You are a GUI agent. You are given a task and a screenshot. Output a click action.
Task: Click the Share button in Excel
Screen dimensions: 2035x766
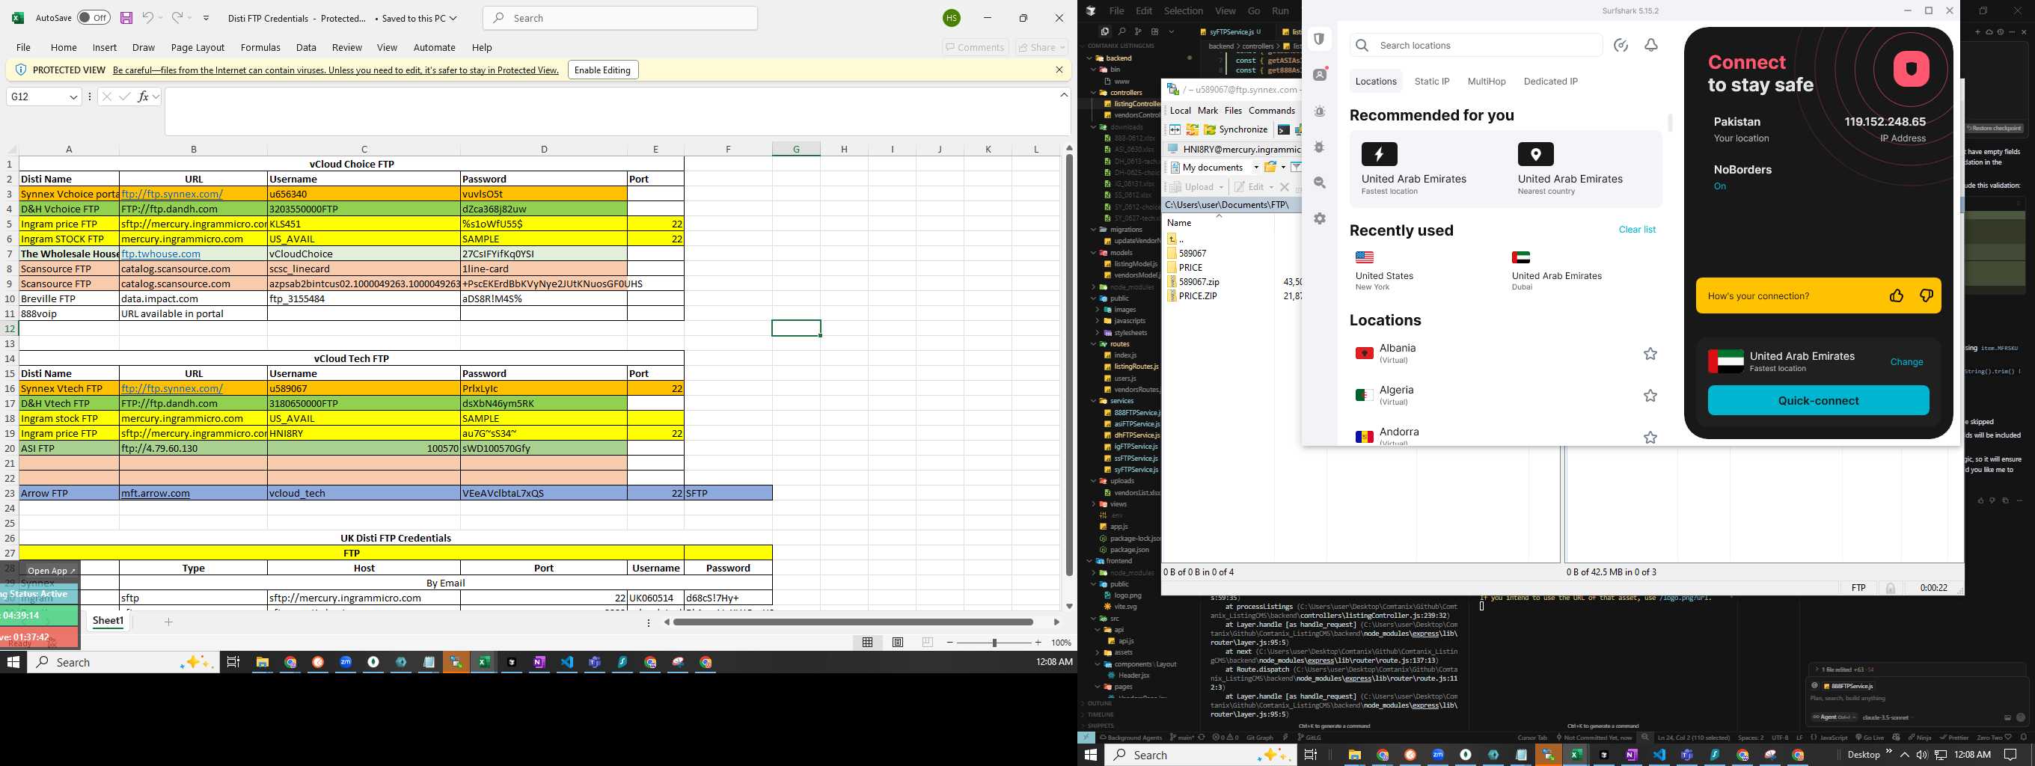click(x=1041, y=47)
